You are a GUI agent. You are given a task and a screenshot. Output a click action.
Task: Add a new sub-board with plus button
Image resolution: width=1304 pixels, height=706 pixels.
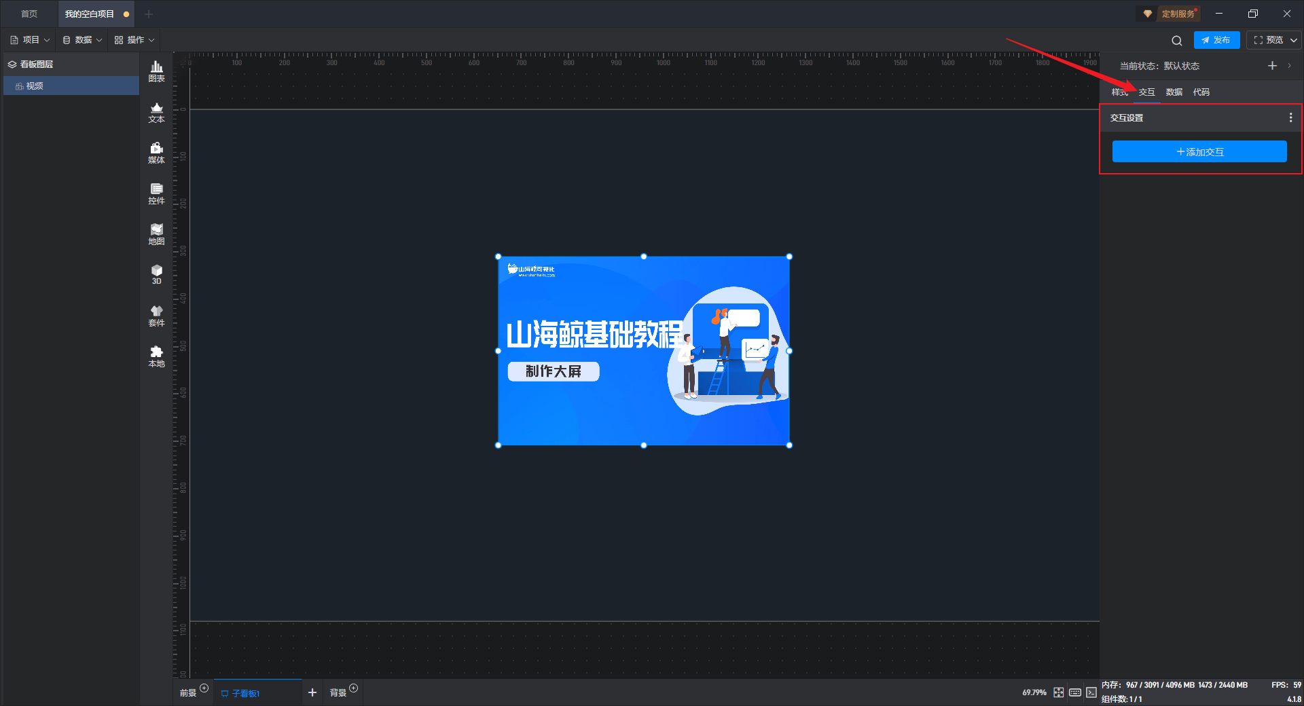click(x=312, y=692)
